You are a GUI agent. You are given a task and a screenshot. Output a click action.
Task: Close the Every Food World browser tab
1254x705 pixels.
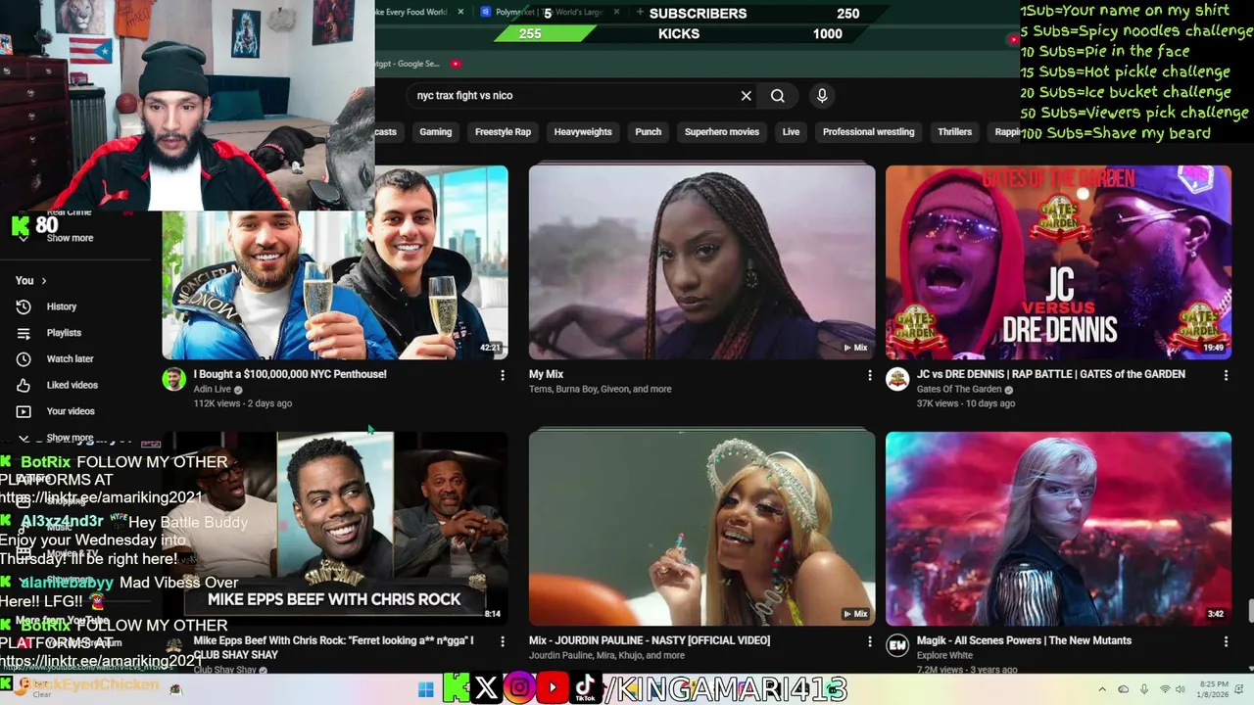click(460, 12)
